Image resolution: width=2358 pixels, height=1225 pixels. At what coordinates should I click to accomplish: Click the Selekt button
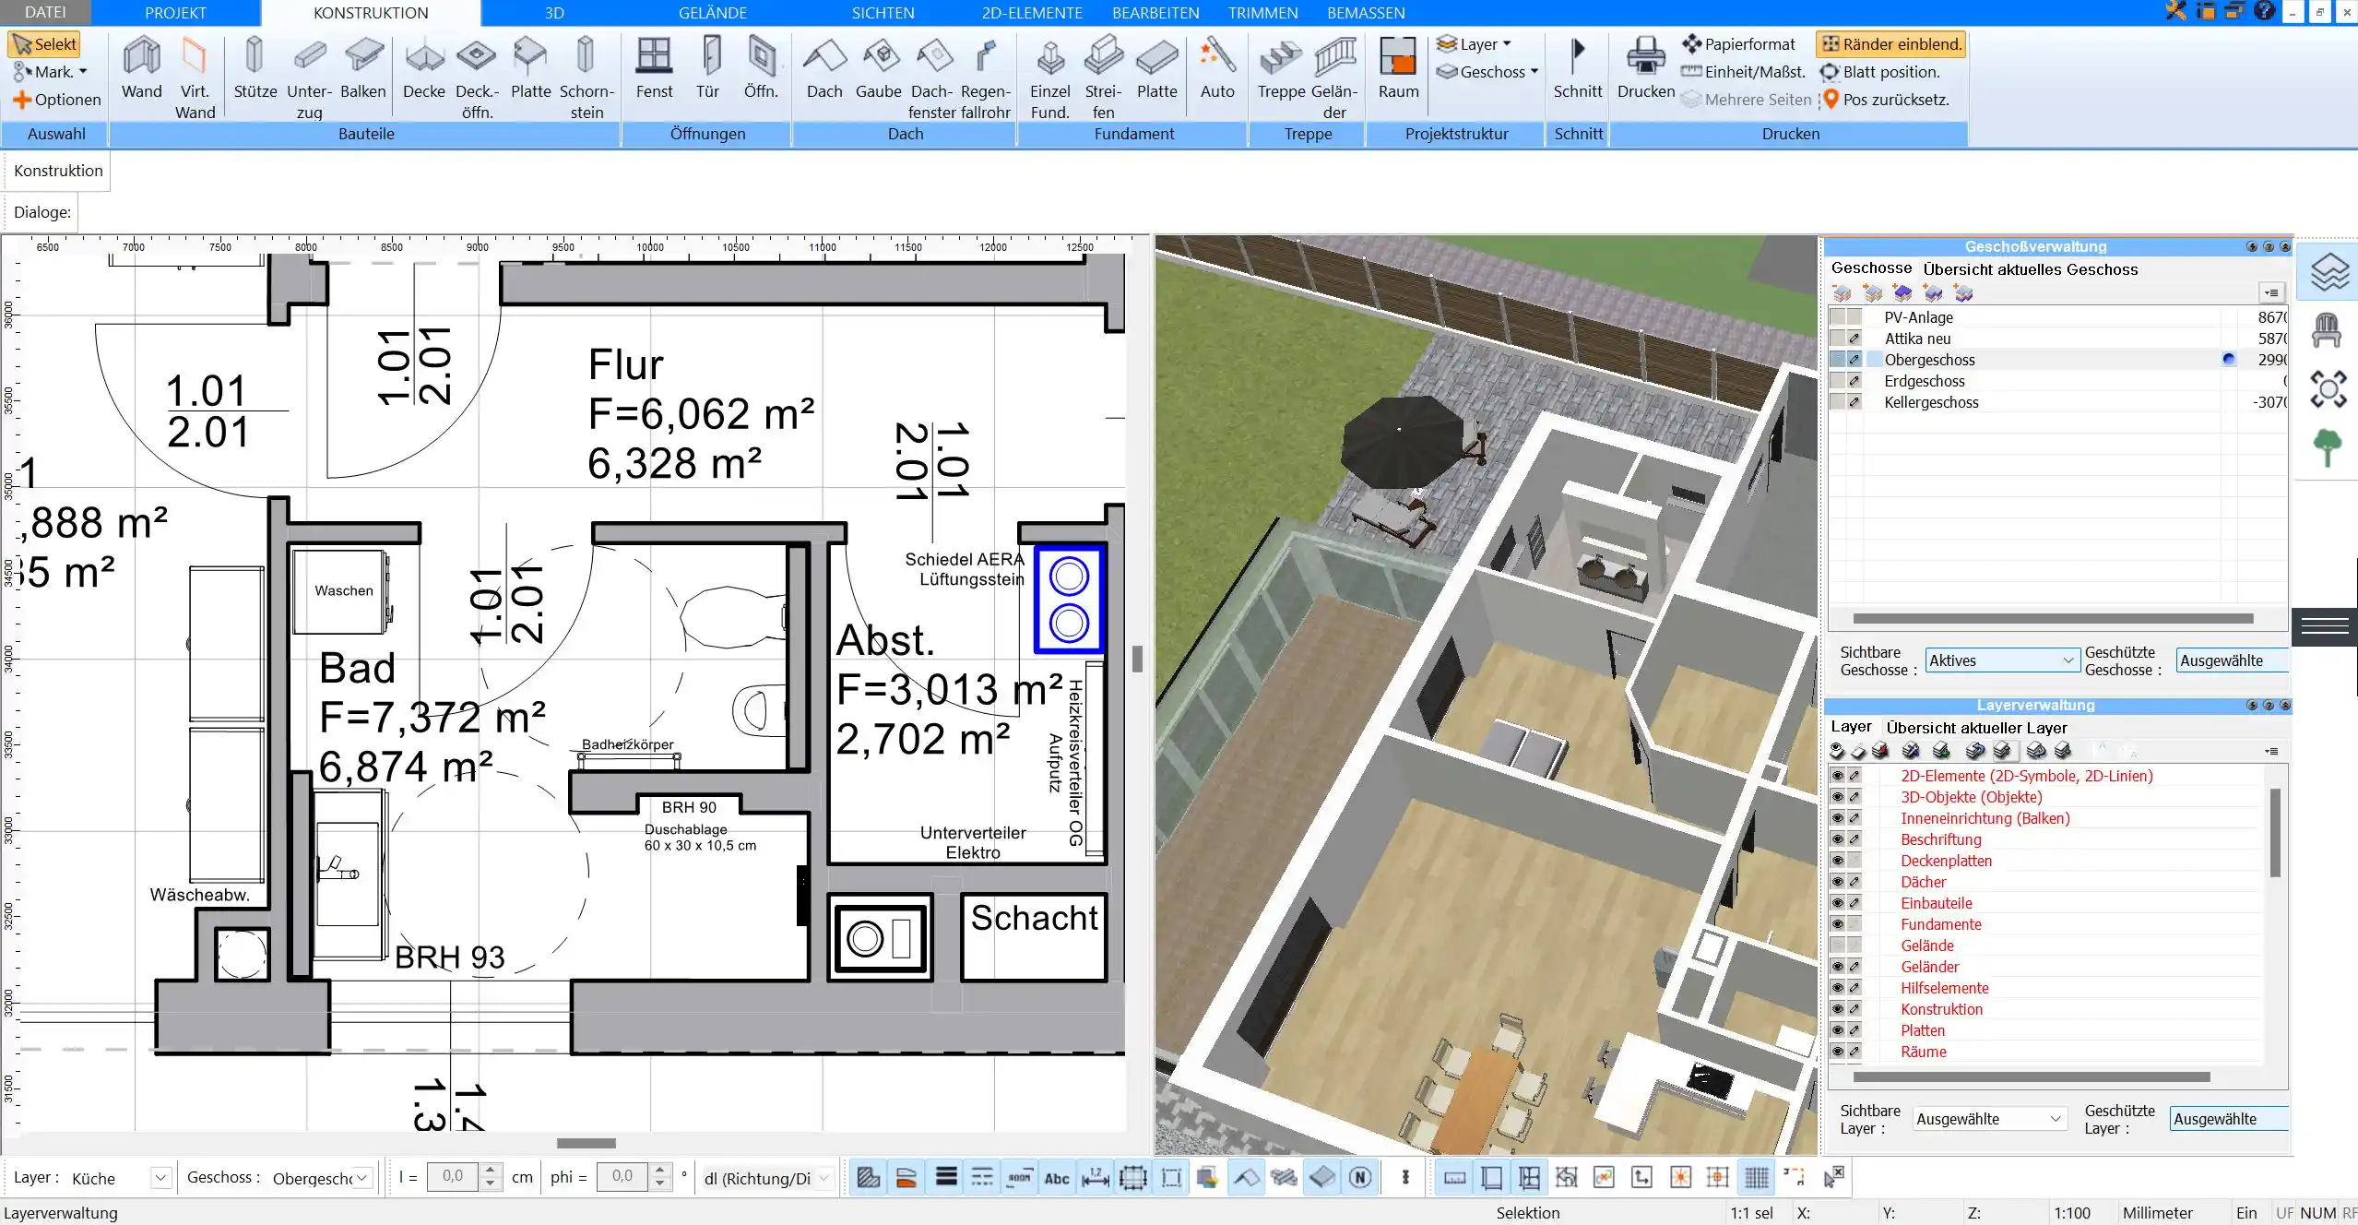(x=45, y=43)
